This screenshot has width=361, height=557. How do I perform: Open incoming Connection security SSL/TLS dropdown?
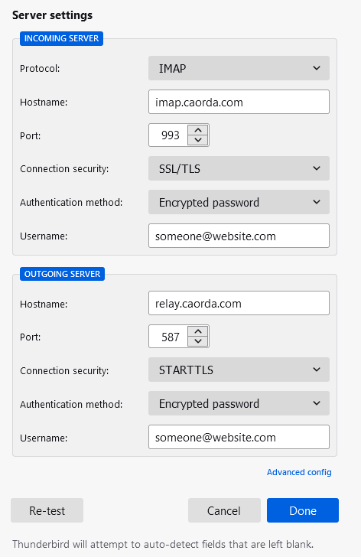[x=239, y=168]
